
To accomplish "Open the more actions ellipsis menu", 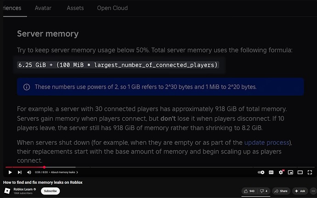I will tap(313, 191).
